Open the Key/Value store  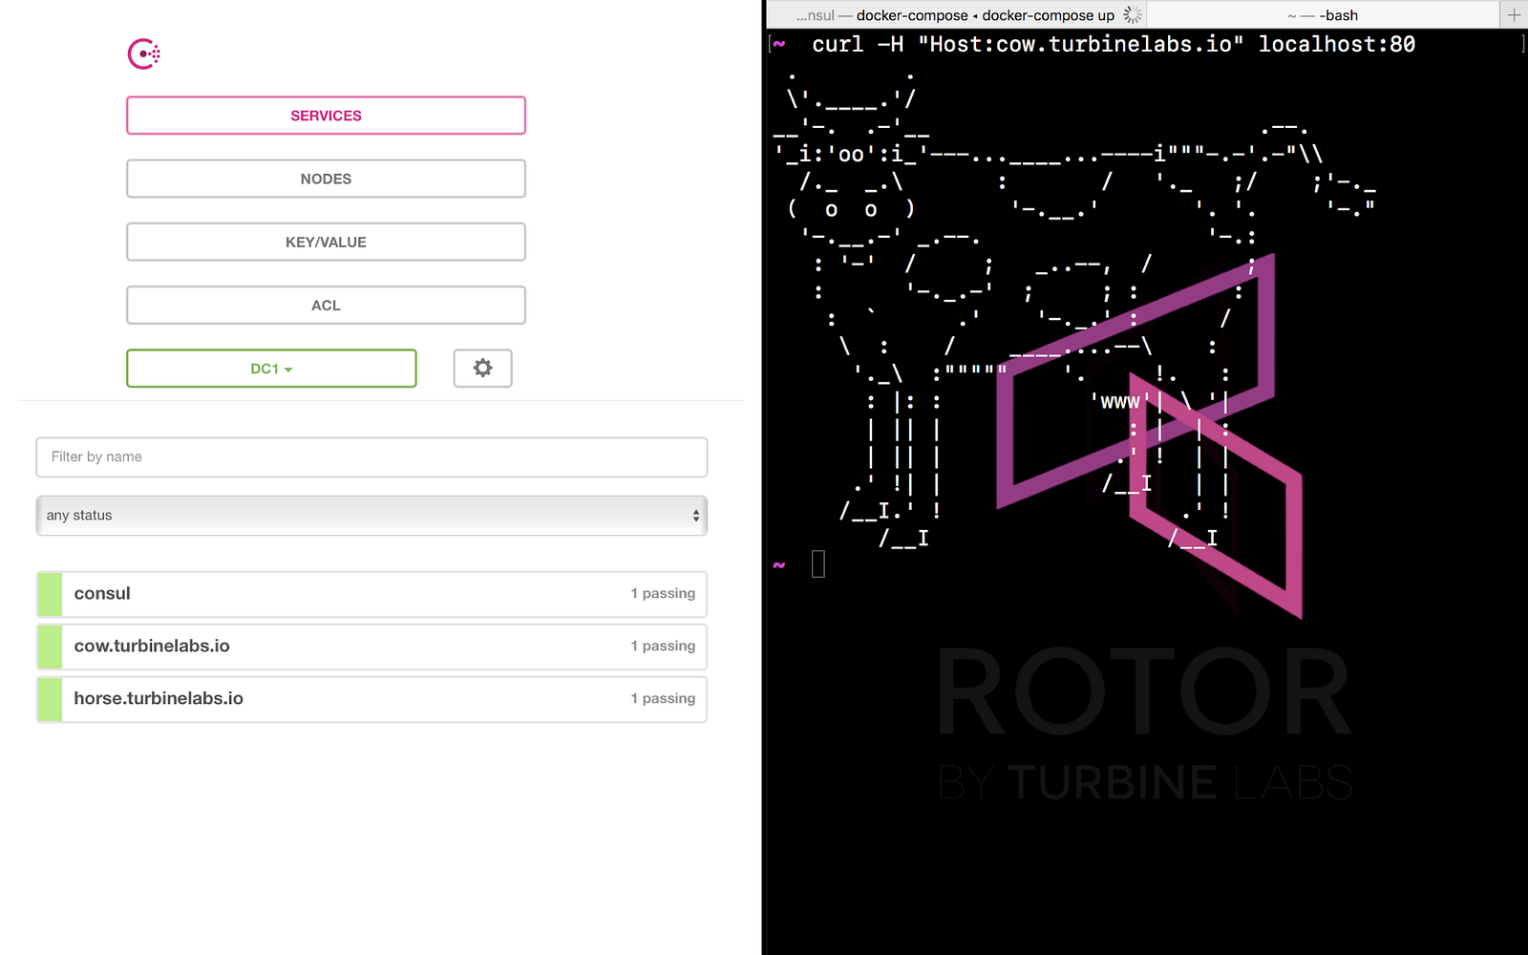tap(326, 242)
